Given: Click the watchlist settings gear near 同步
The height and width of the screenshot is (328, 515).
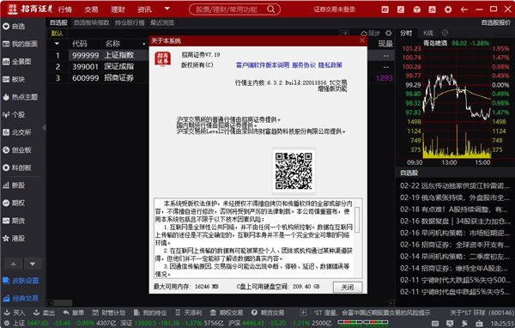Looking at the screenshot, I should pos(389,33).
